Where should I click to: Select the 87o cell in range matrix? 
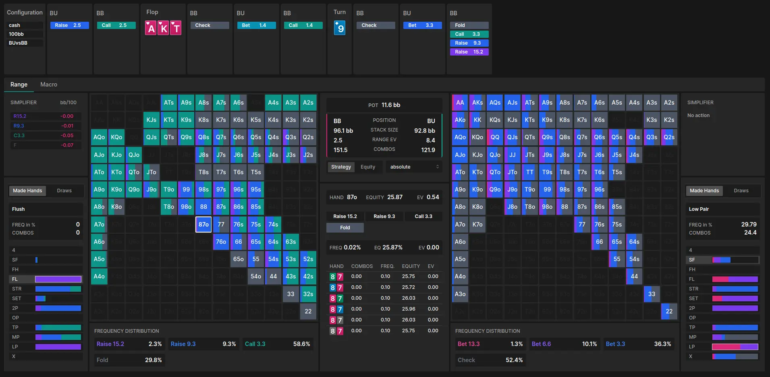tap(203, 224)
